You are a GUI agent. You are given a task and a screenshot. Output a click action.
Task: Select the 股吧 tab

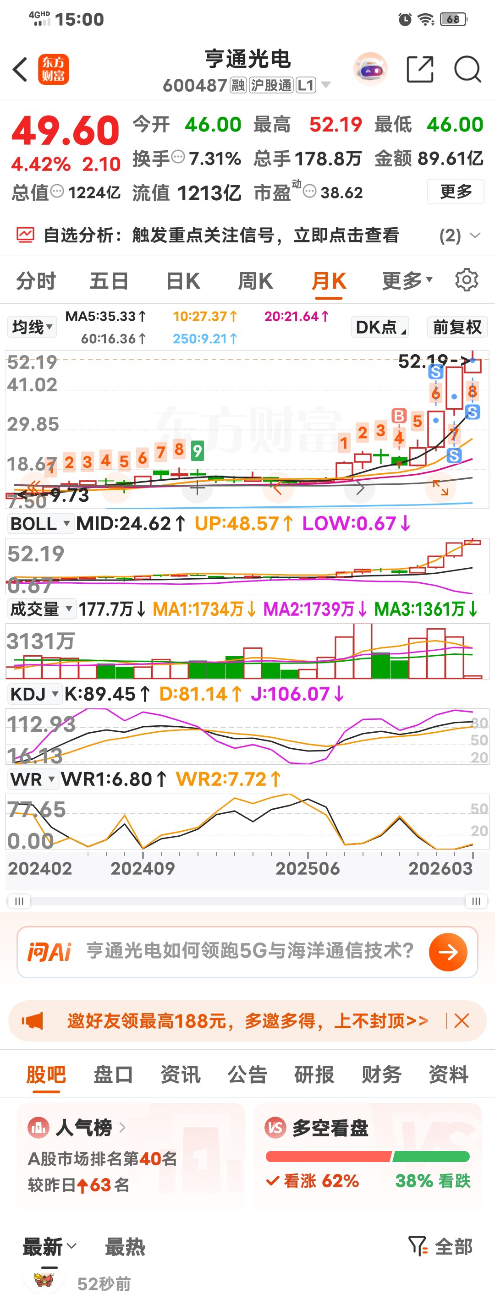coord(46,1075)
